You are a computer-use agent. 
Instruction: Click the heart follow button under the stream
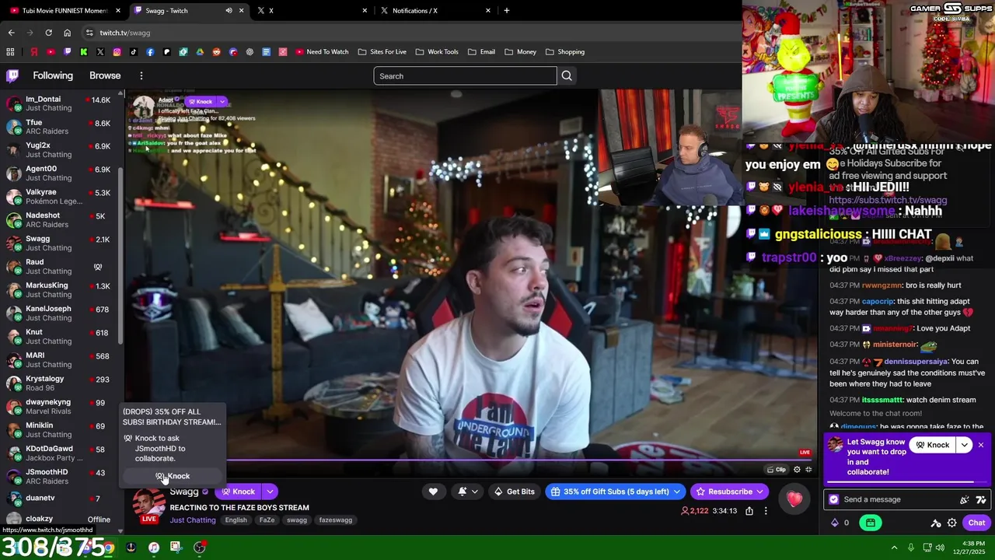click(x=433, y=492)
